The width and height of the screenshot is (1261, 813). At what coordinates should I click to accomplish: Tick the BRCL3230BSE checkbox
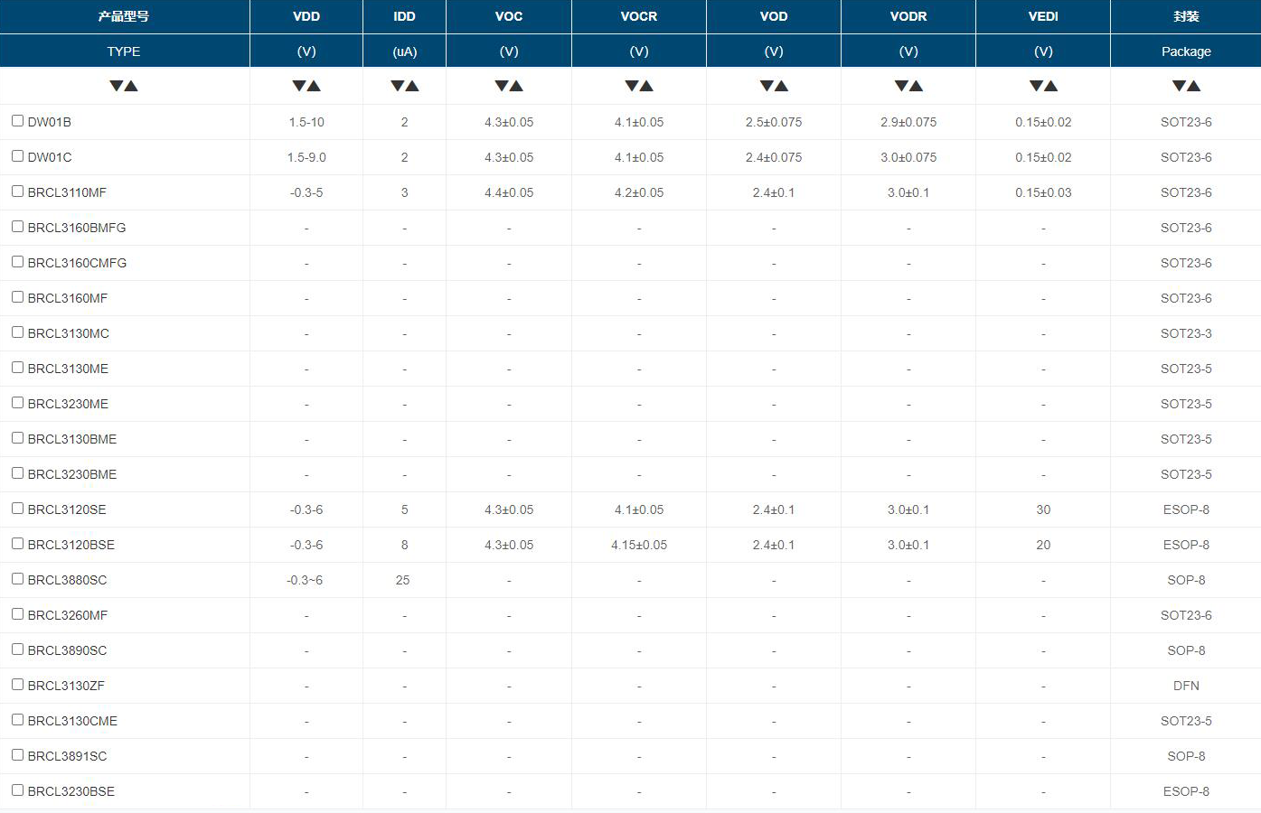pyautogui.click(x=17, y=790)
